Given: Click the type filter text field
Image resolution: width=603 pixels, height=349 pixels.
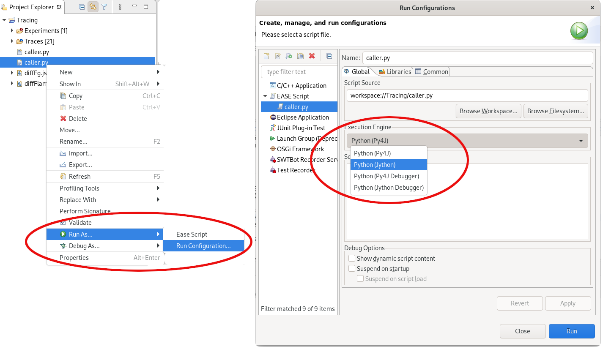Looking at the screenshot, I should click(299, 72).
